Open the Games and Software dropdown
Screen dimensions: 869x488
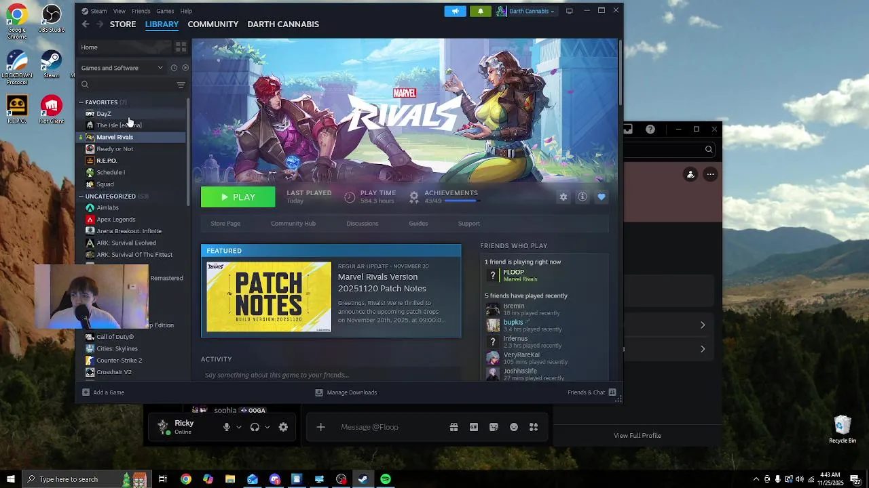pyautogui.click(x=122, y=68)
